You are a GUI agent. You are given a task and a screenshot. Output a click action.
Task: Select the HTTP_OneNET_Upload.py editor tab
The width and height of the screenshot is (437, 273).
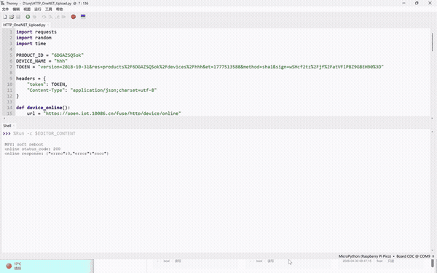24,25
